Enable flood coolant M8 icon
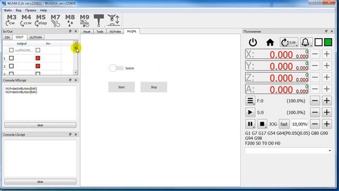The height and width of the screenshot is (191, 339). tap(70, 20)
